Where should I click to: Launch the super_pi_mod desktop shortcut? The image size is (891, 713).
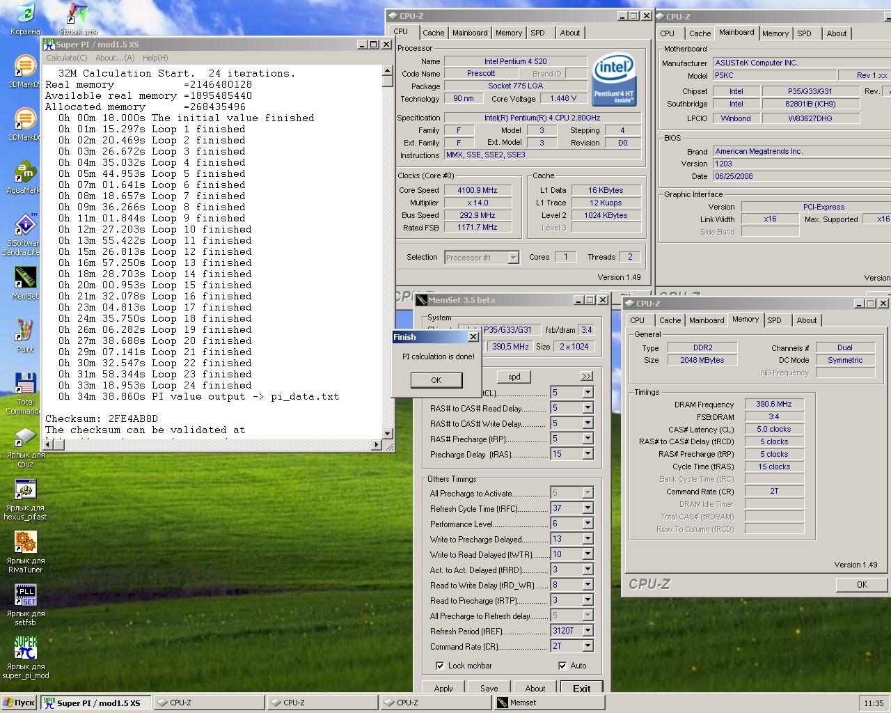click(x=25, y=648)
